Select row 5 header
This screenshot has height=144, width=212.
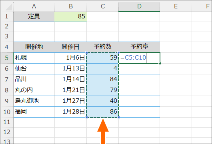[7, 58]
